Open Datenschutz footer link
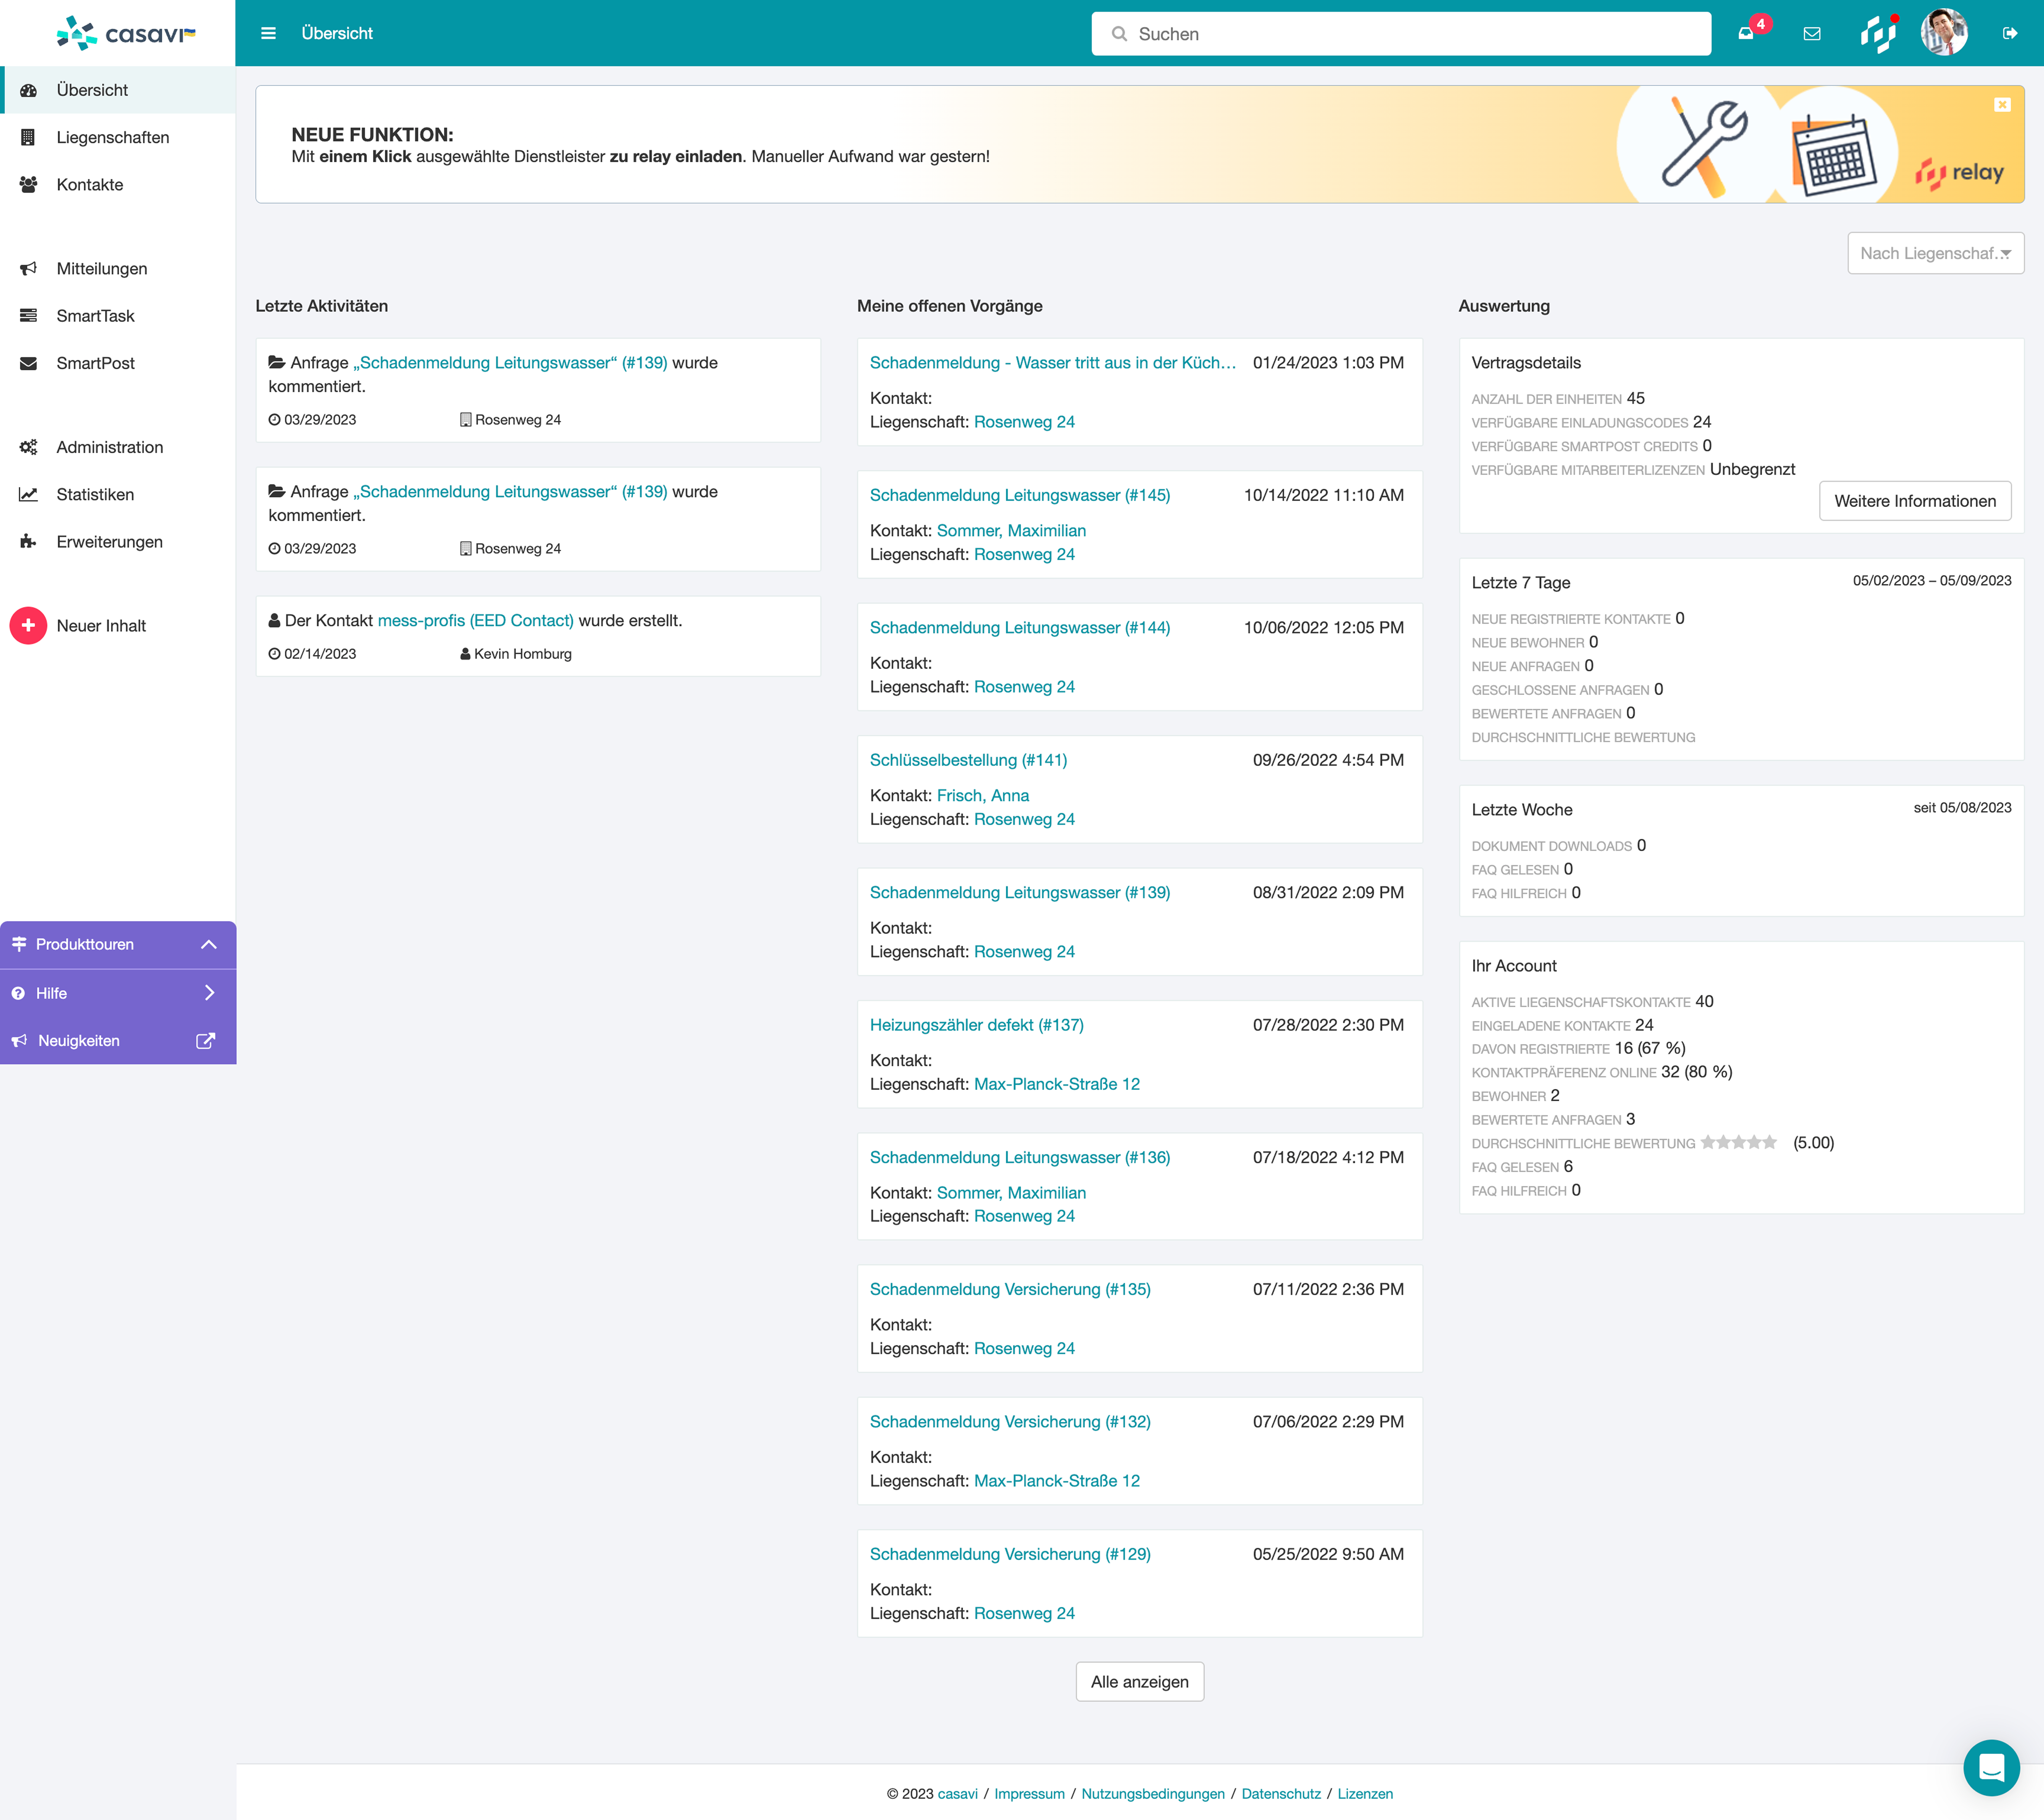Image resolution: width=2044 pixels, height=1820 pixels. [x=1281, y=1794]
